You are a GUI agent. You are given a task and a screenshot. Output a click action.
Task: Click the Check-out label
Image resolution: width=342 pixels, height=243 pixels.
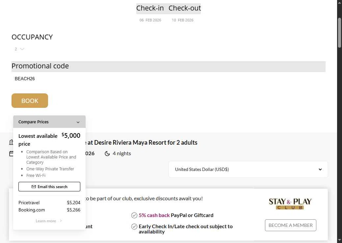(x=185, y=8)
